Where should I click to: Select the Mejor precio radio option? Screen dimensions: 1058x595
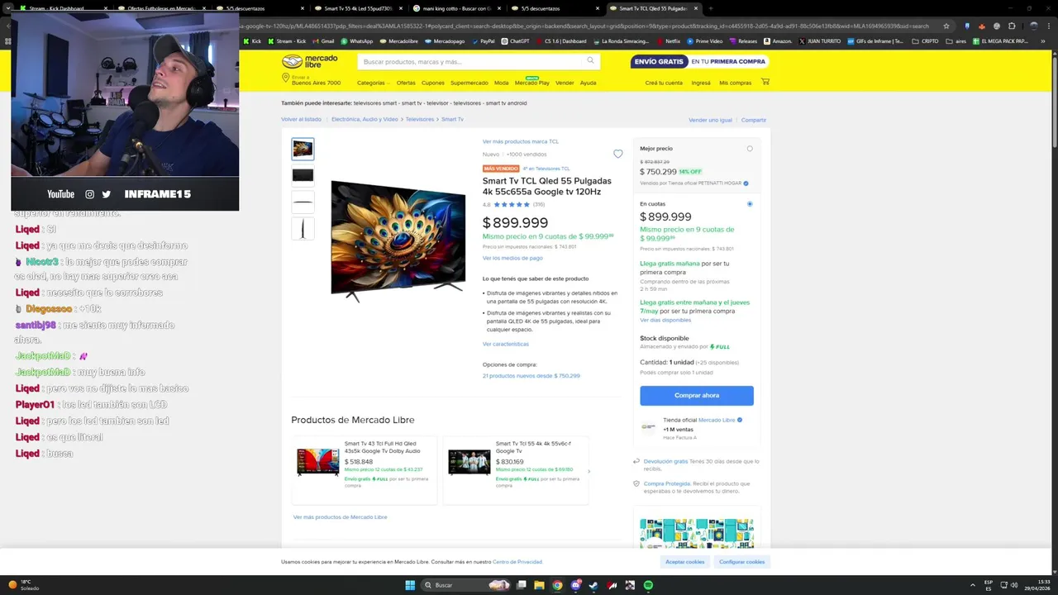click(x=750, y=149)
